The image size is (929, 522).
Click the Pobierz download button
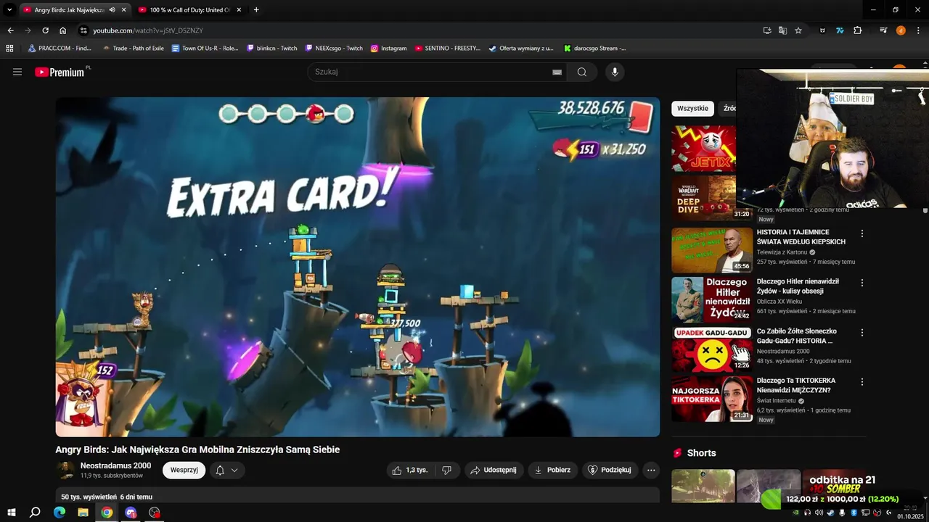[x=552, y=470]
